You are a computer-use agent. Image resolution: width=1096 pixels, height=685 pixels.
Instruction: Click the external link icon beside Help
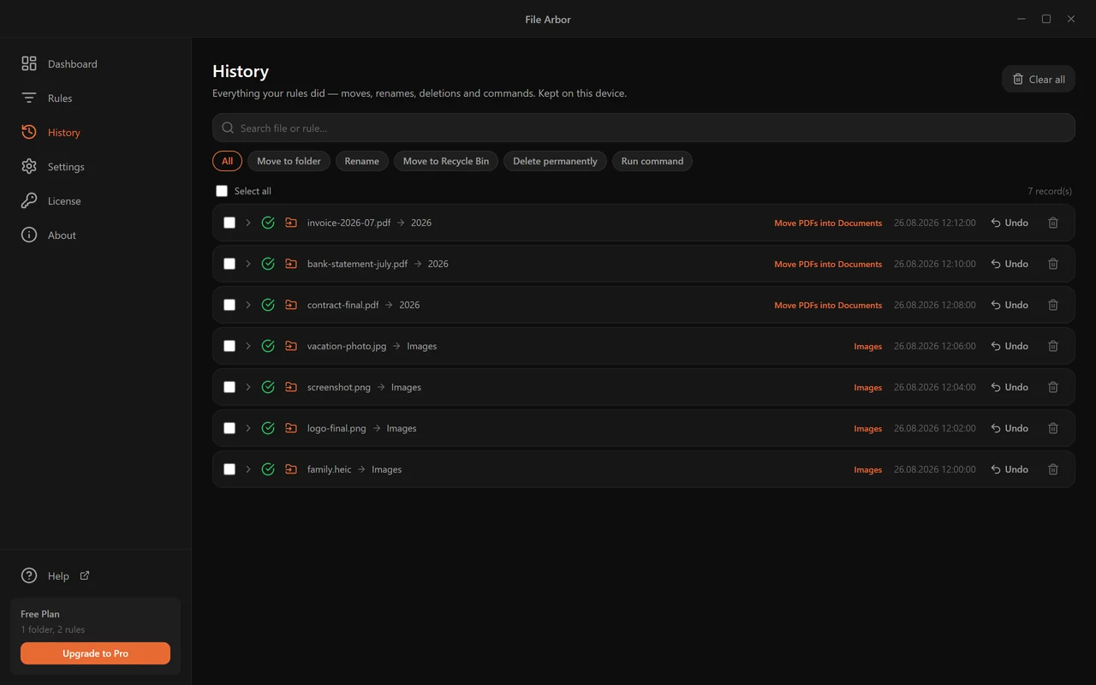[x=85, y=575]
